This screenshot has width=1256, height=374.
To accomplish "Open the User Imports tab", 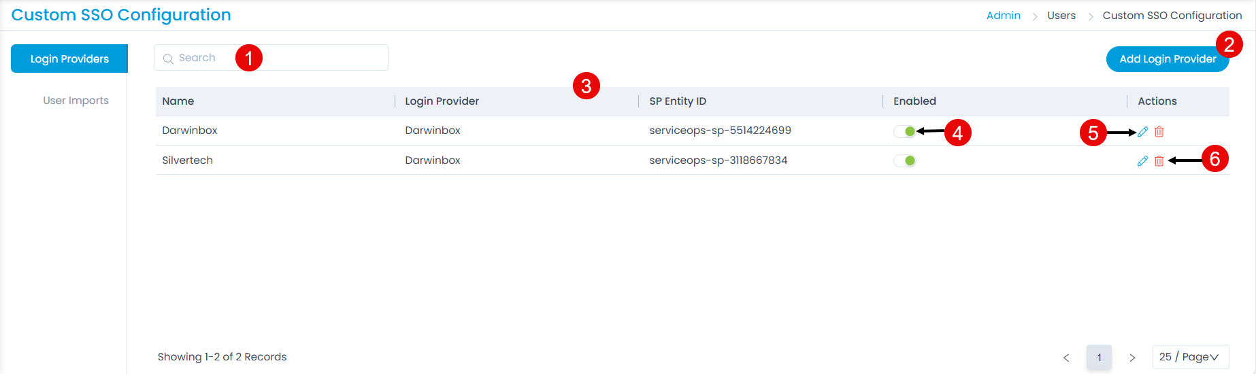I will coord(76,101).
